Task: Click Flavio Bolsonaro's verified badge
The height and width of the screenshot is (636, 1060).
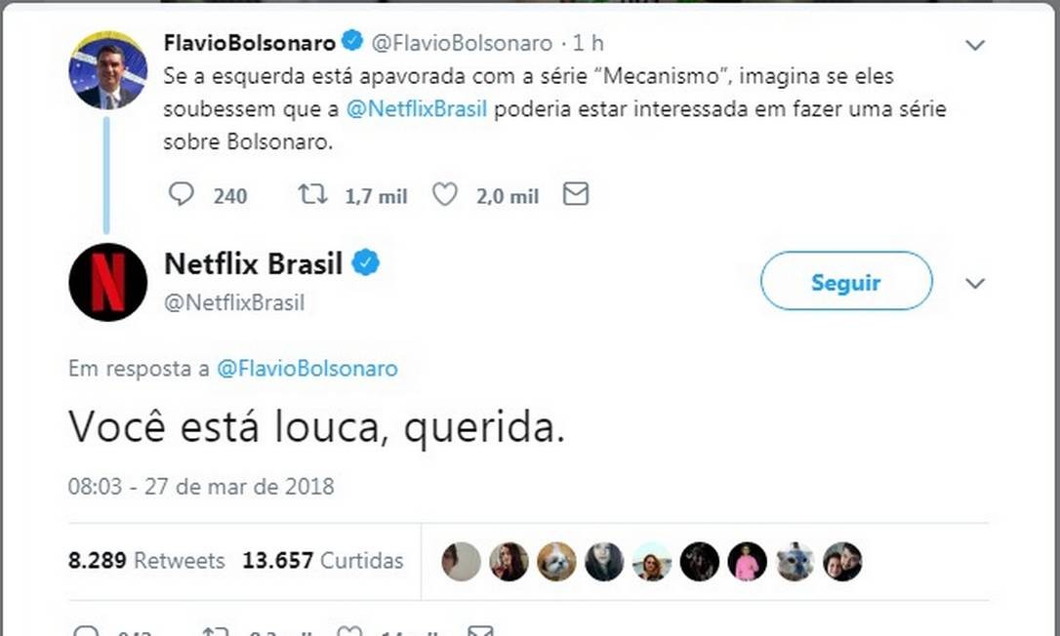Action: [x=352, y=42]
